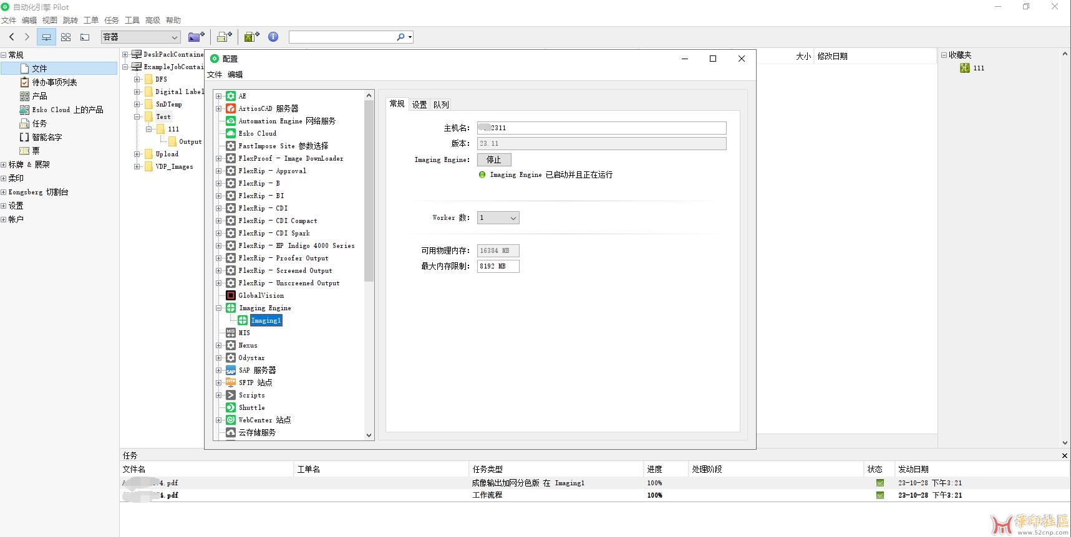Expand the 标牌 & 展架 section

click(4, 164)
